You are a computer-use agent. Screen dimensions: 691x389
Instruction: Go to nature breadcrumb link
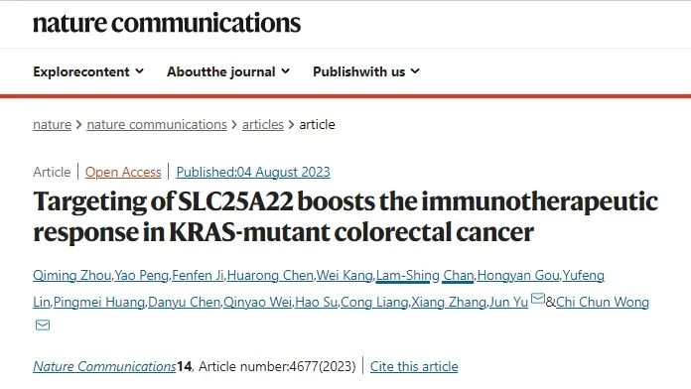(52, 125)
